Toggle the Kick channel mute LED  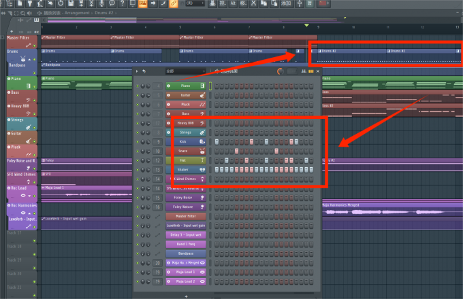137,141
